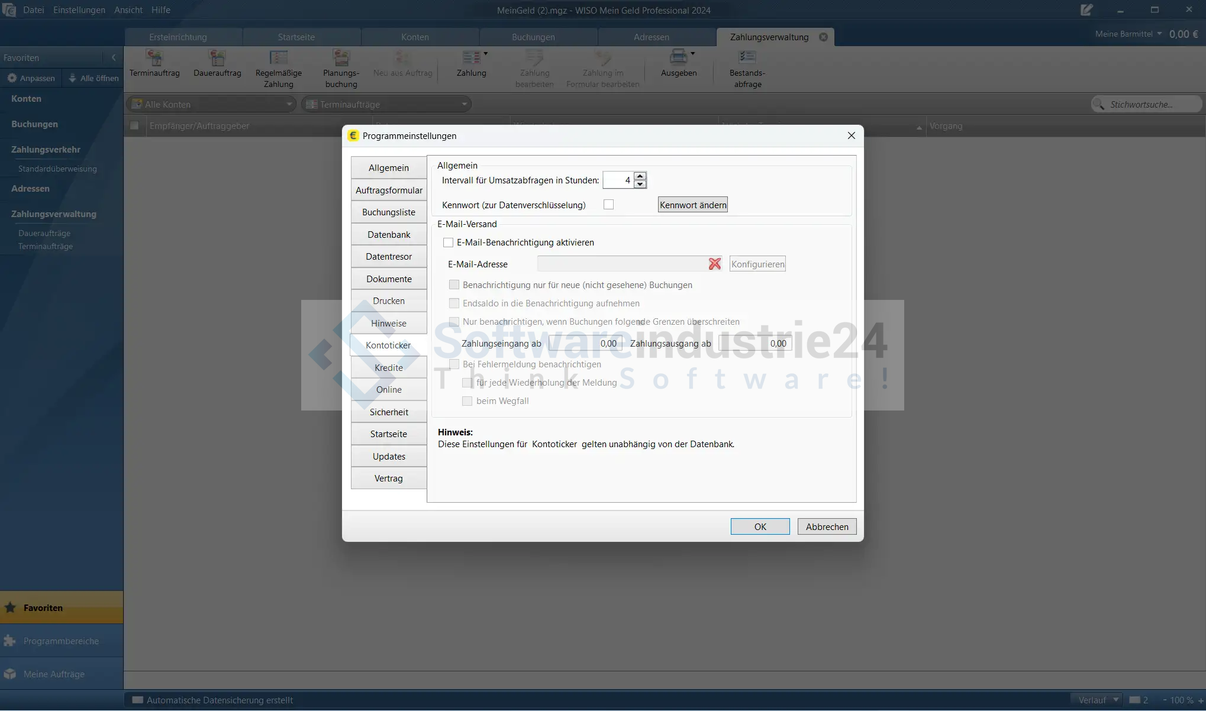Click the Planungsbuchung icon
Screen dimensions: 1206x711
click(x=341, y=59)
